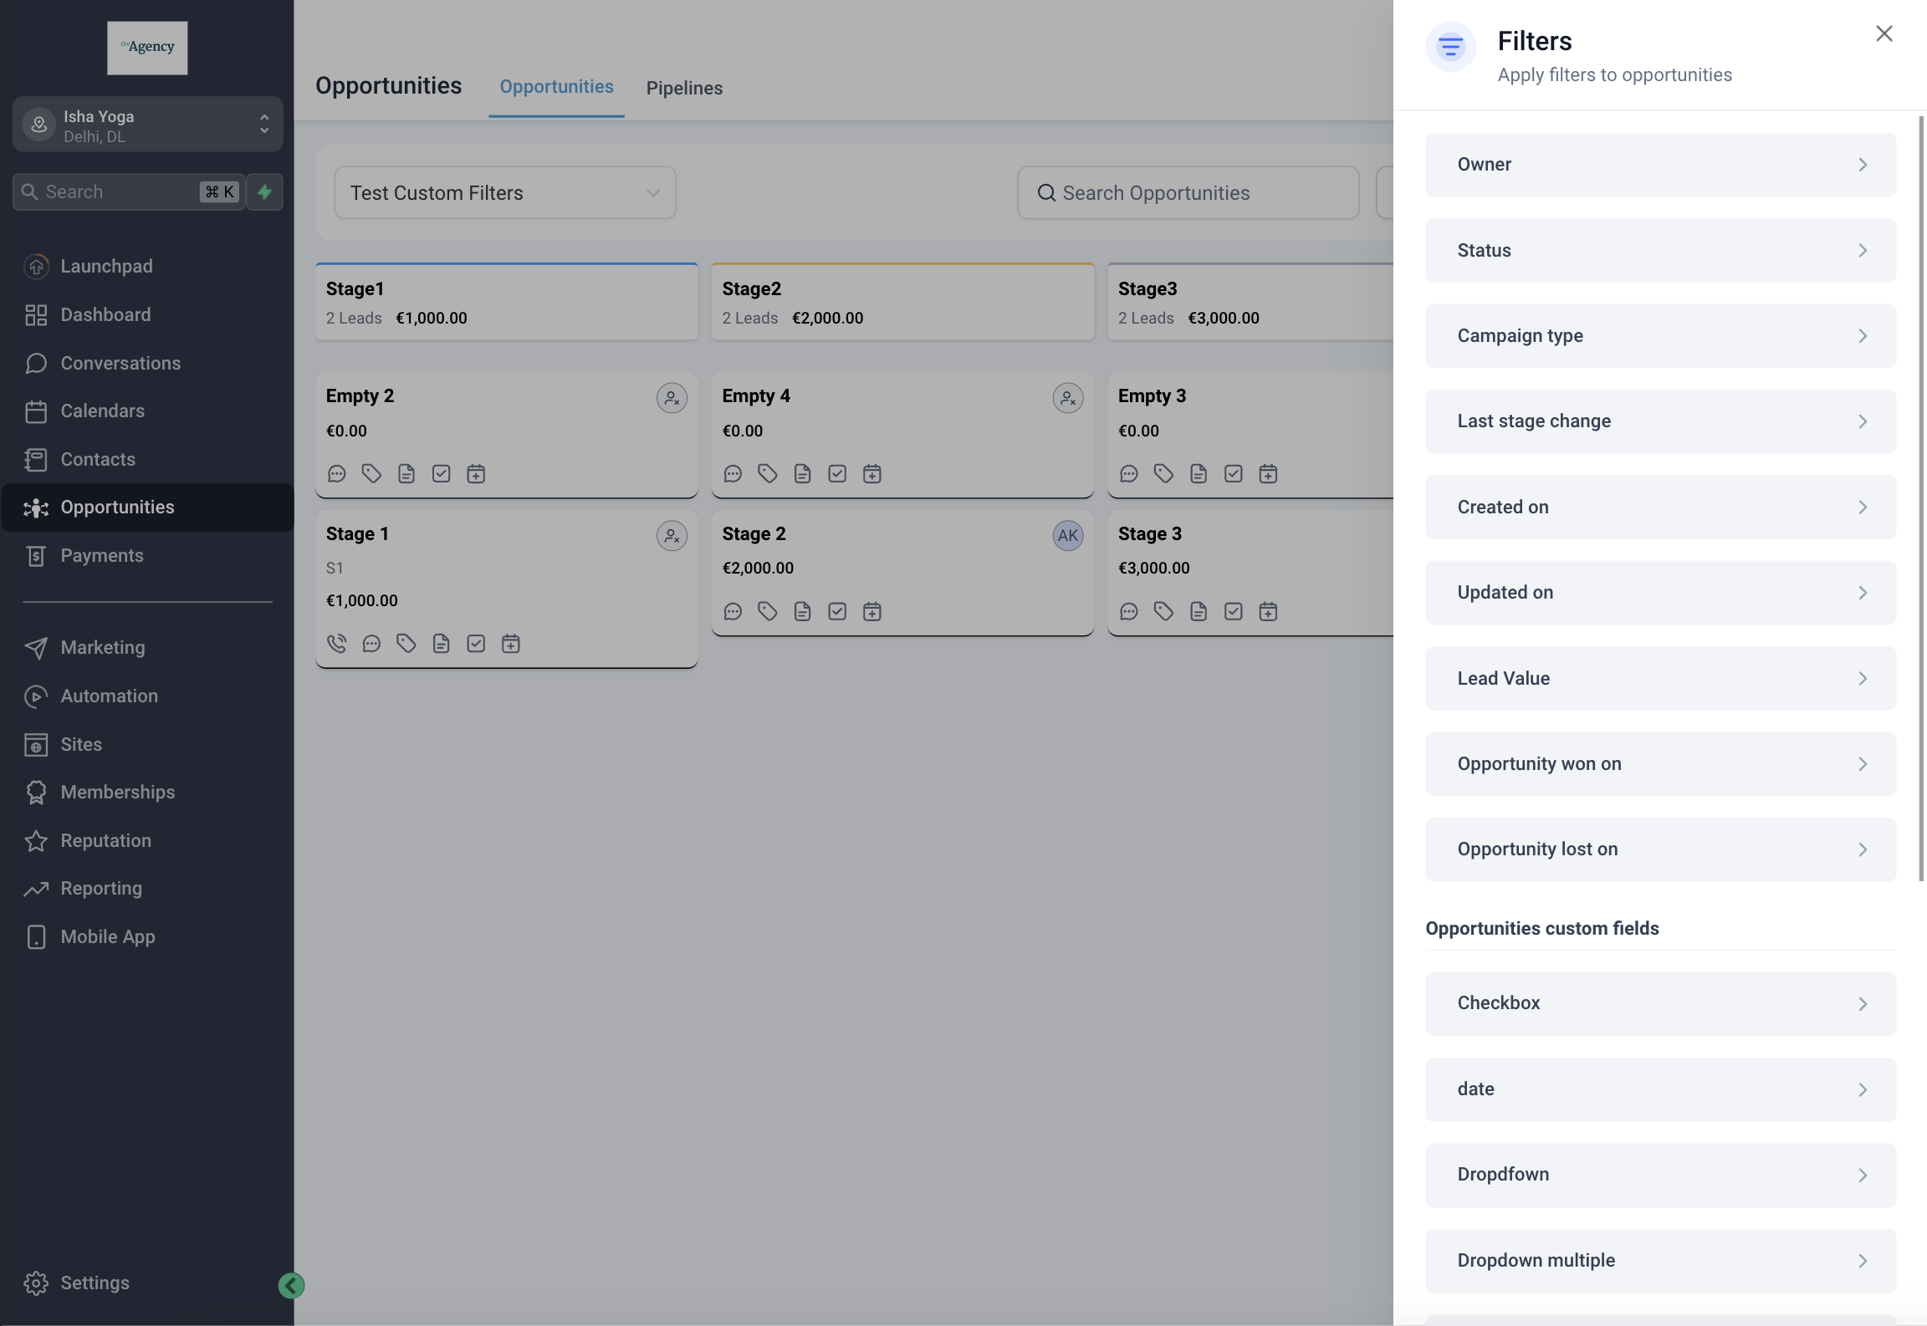
Task: Open Conversations in the sidebar
Action: point(120,363)
